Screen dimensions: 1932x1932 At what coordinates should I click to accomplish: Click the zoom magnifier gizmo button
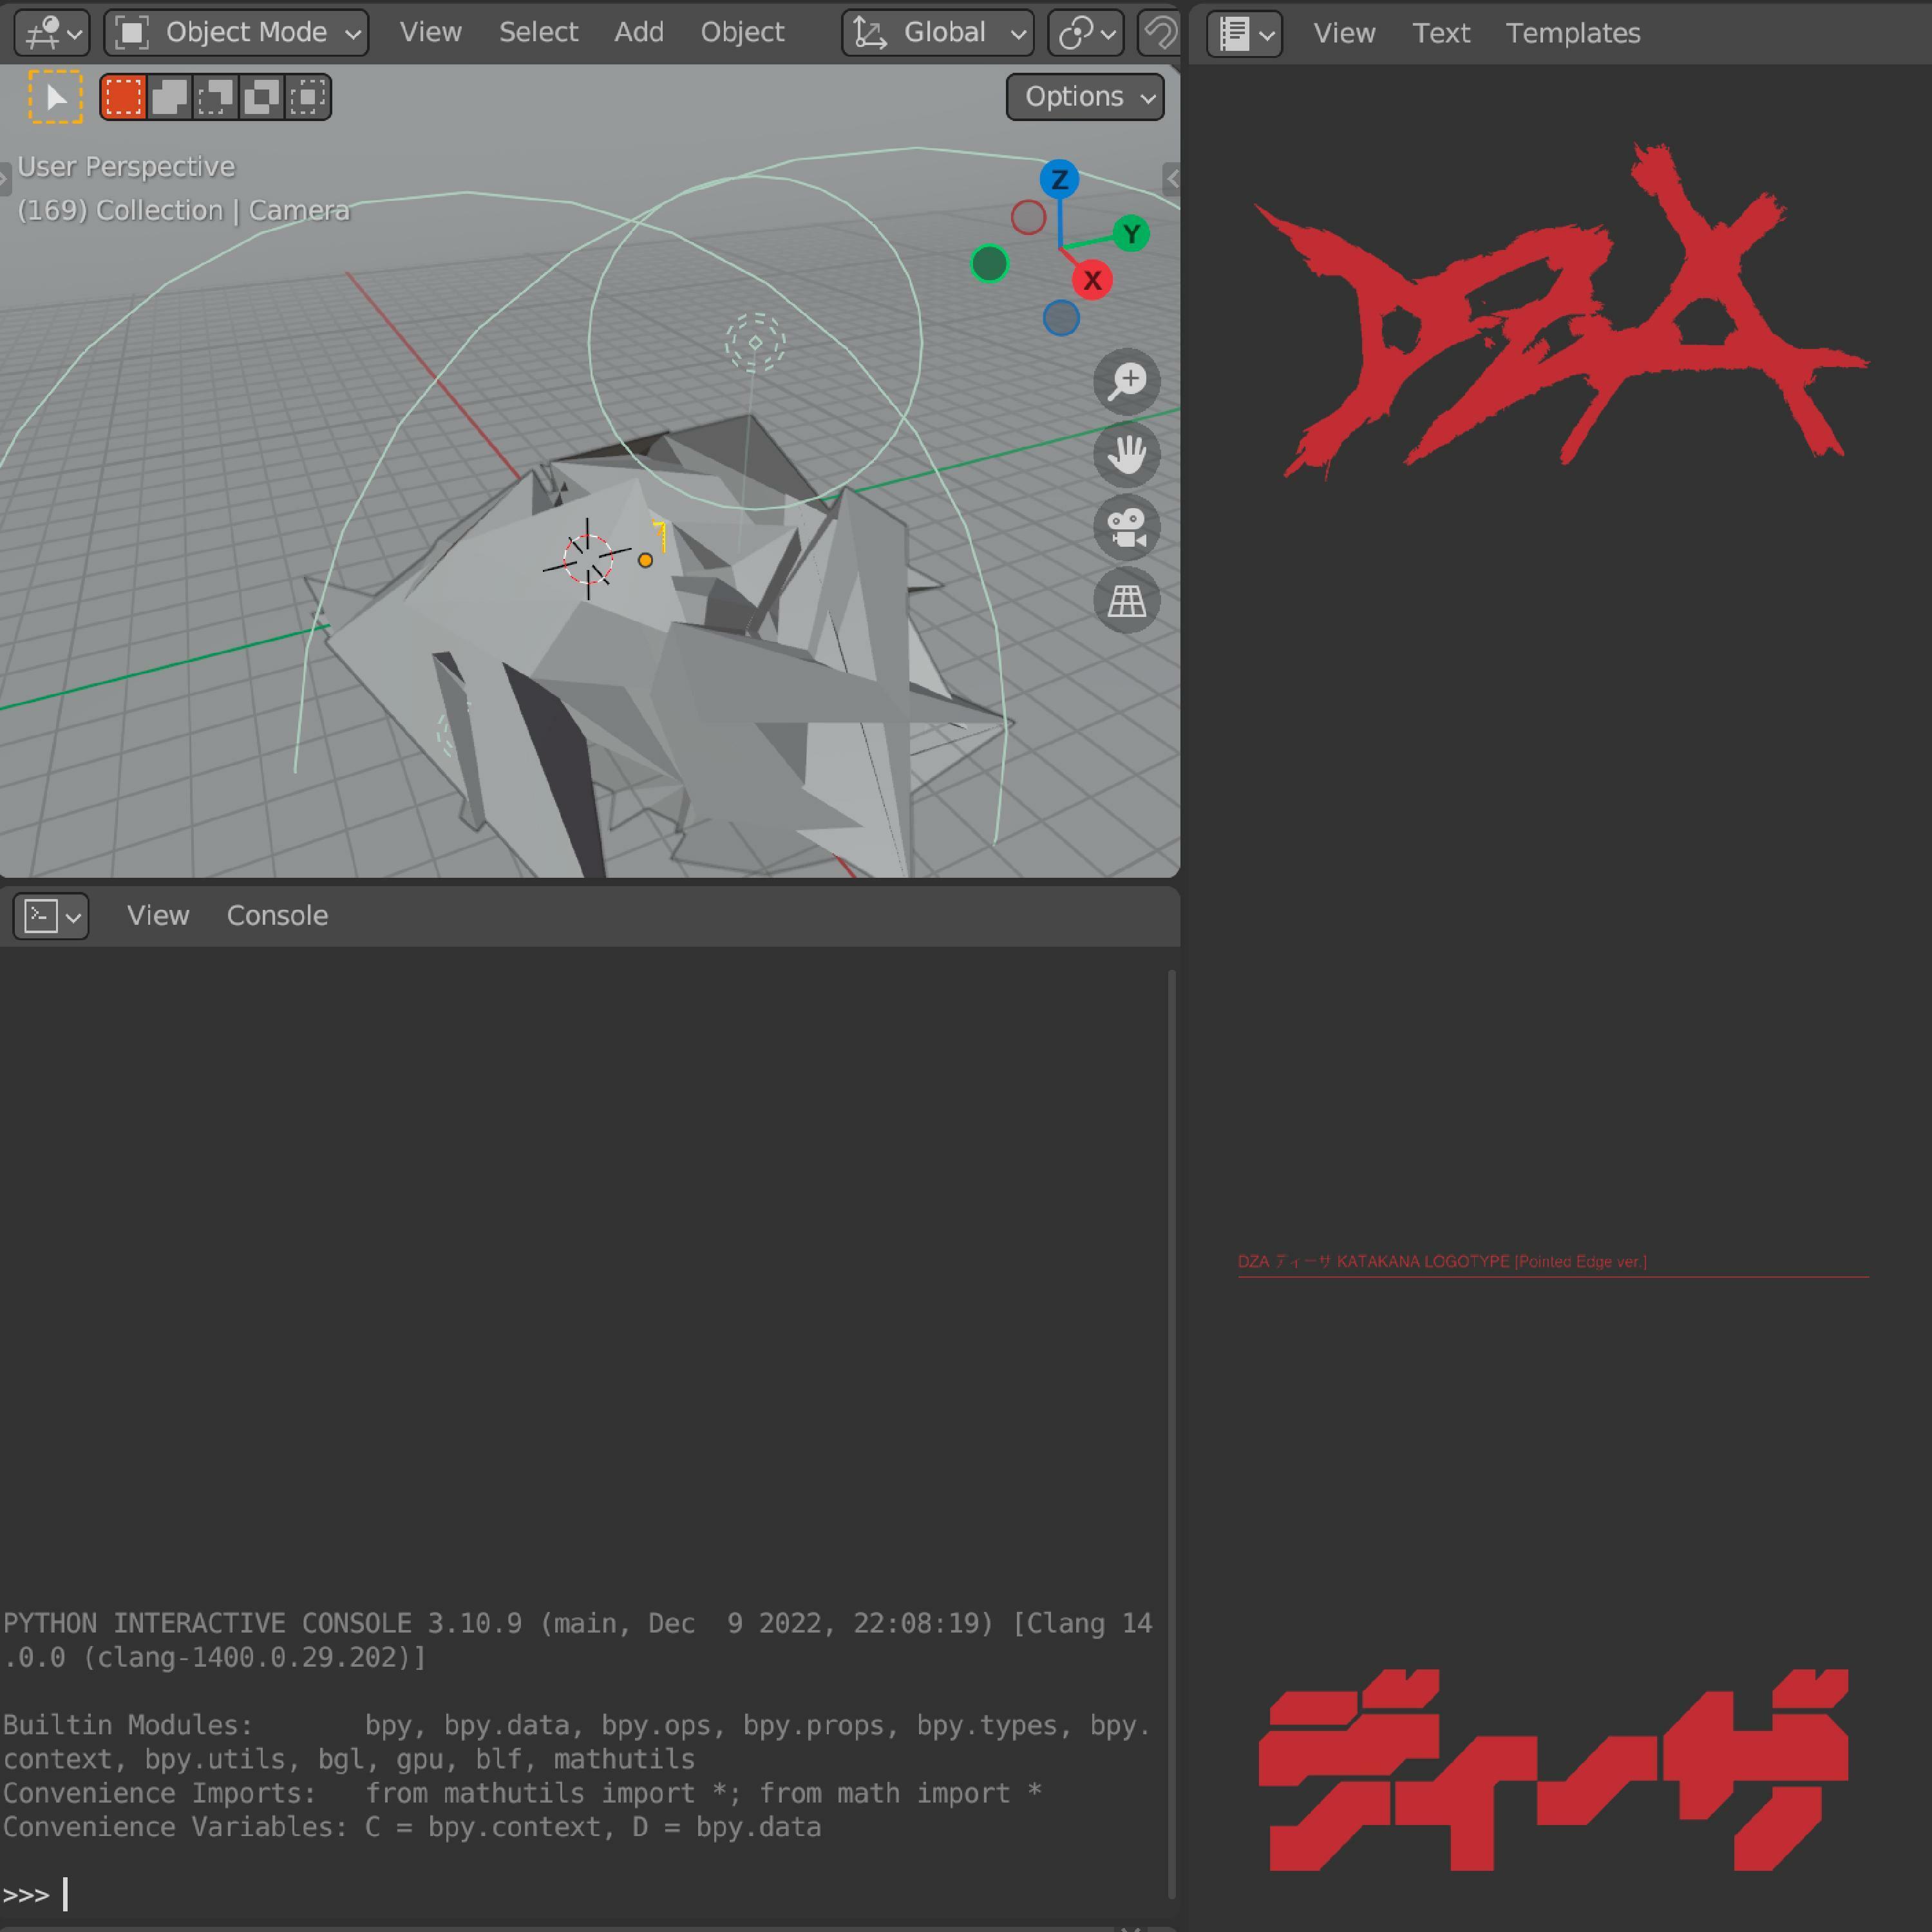(x=1126, y=381)
